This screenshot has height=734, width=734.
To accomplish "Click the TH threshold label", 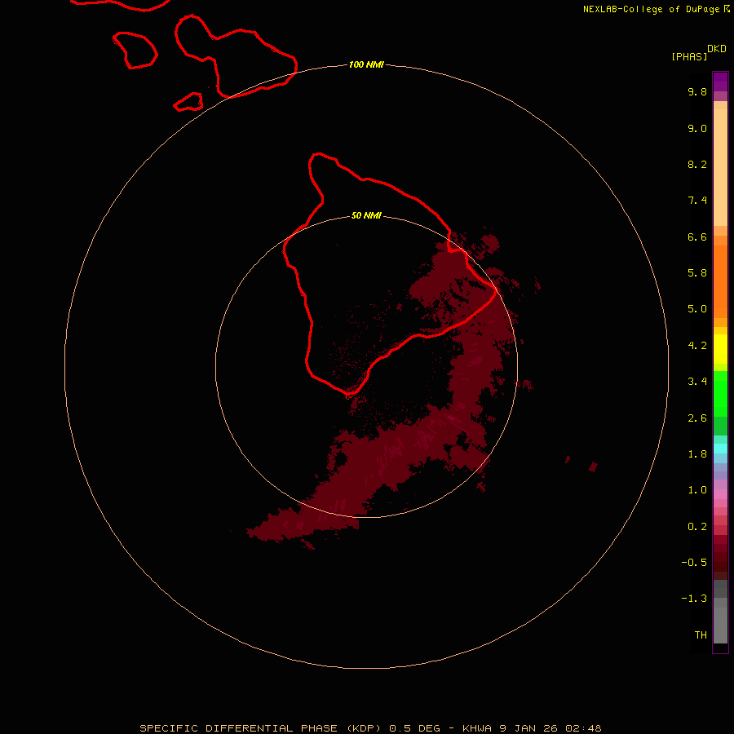I will tap(701, 635).
